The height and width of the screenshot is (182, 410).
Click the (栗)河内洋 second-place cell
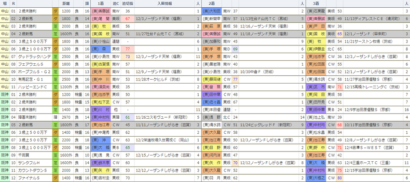[x=212, y=155]
